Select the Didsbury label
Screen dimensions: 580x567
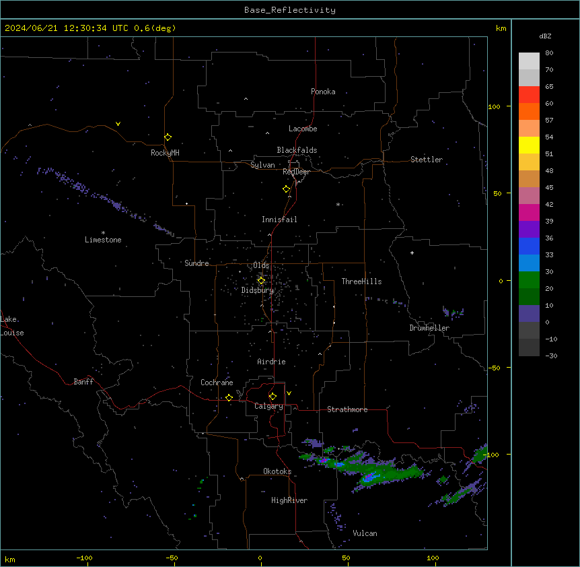[x=258, y=290]
